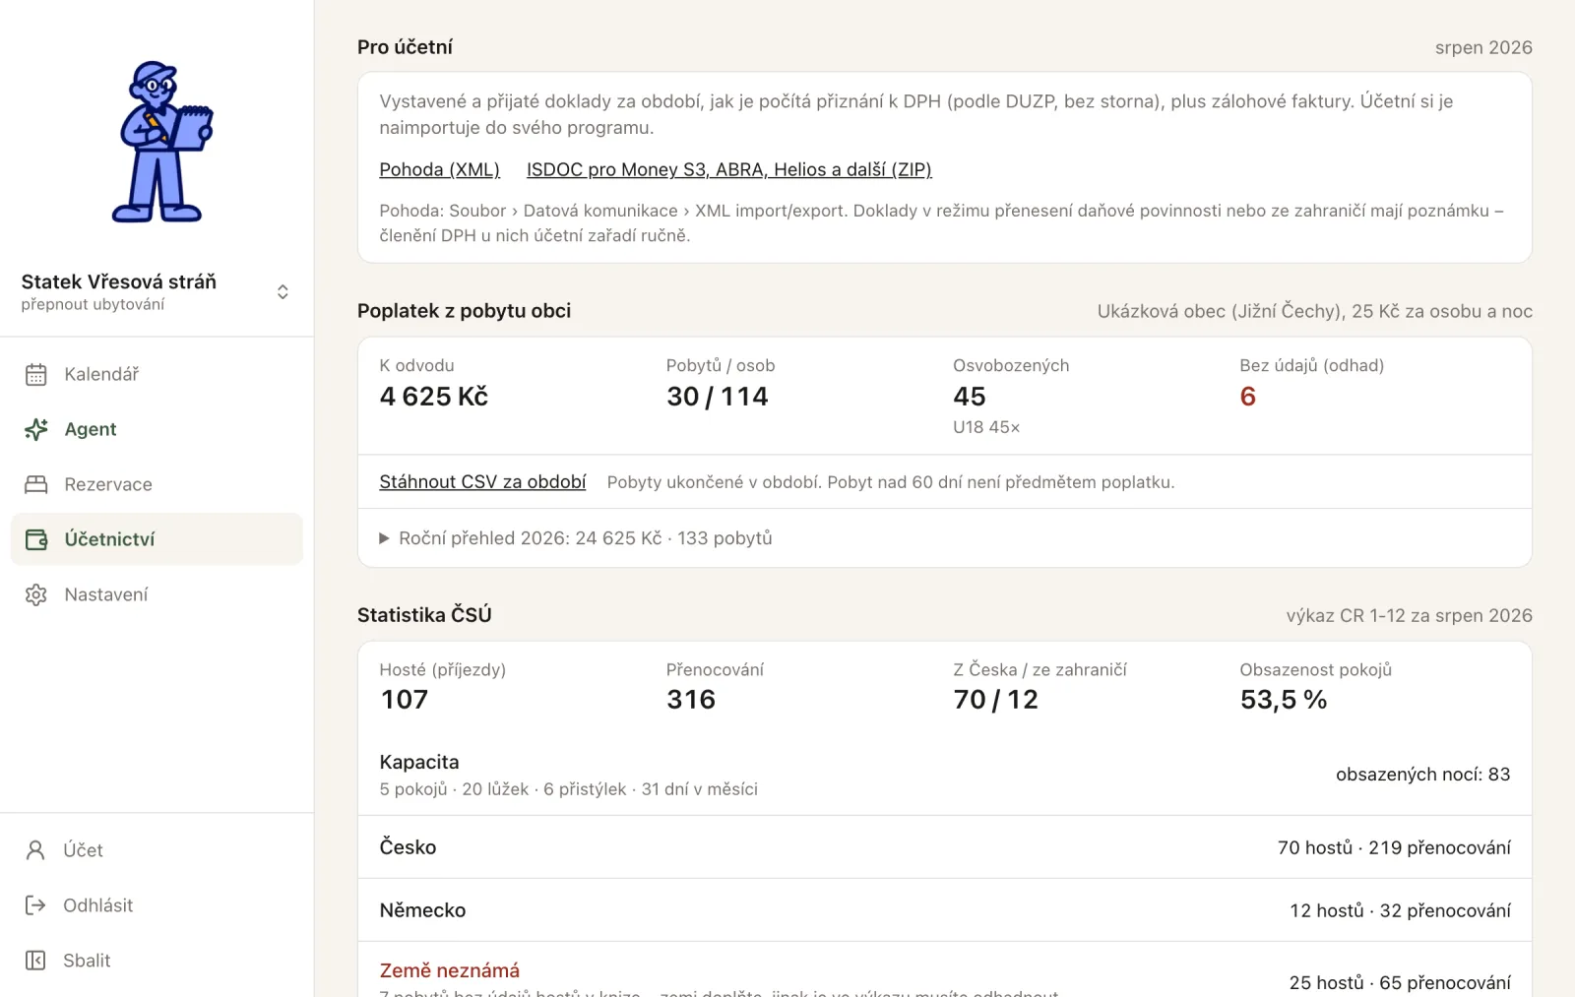Click Obsazenost pokojů value 53,5 %
1575x997 pixels.
point(1284,700)
